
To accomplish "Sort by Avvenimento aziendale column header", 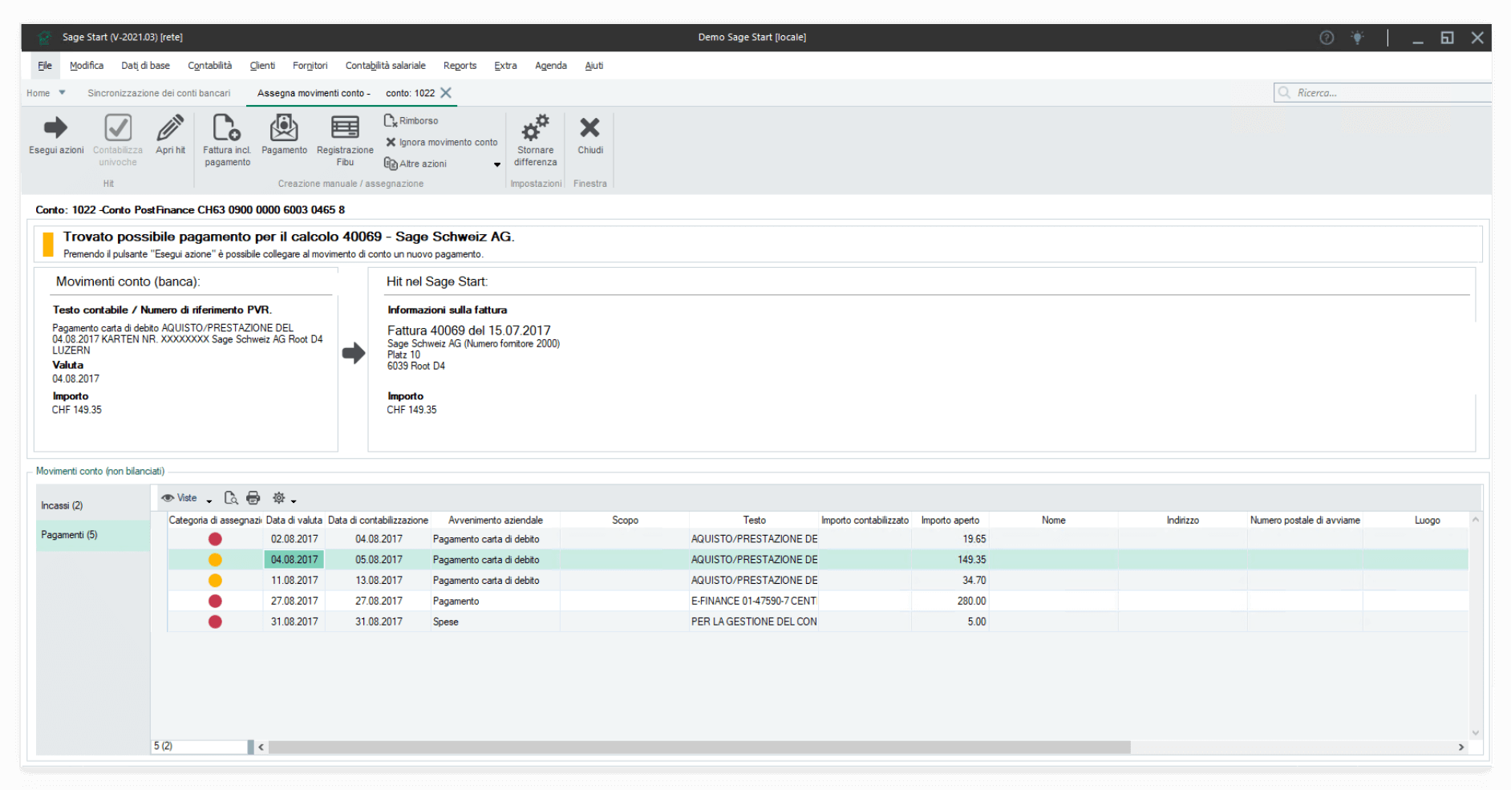I will (x=495, y=521).
